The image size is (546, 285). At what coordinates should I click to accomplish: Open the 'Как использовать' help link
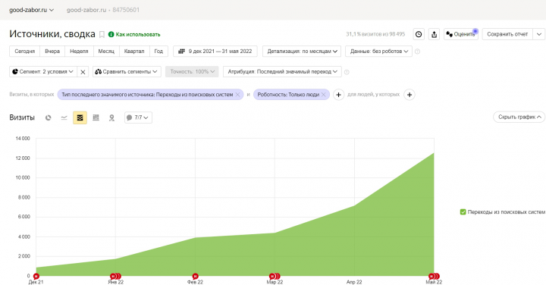pyautogui.click(x=134, y=34)
